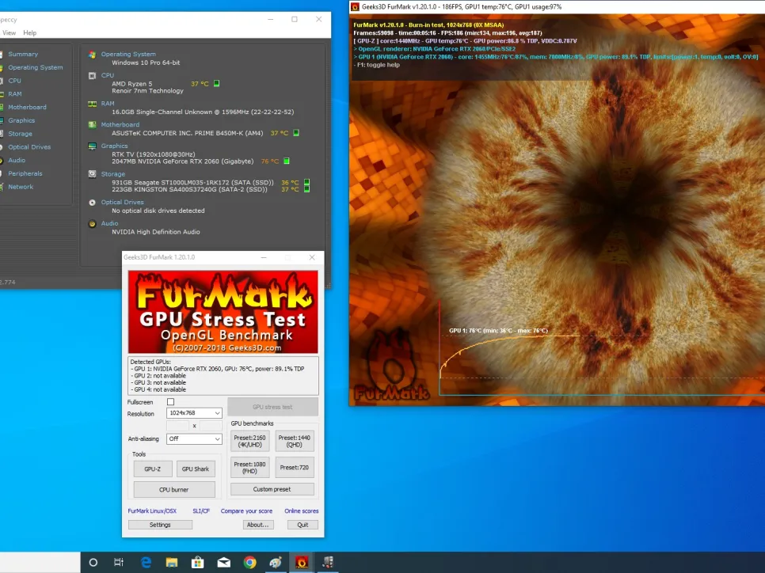Select Motherboard in the Speccy sidebar
The width and height of the screenshot is (765, 573).
(27, 107)
